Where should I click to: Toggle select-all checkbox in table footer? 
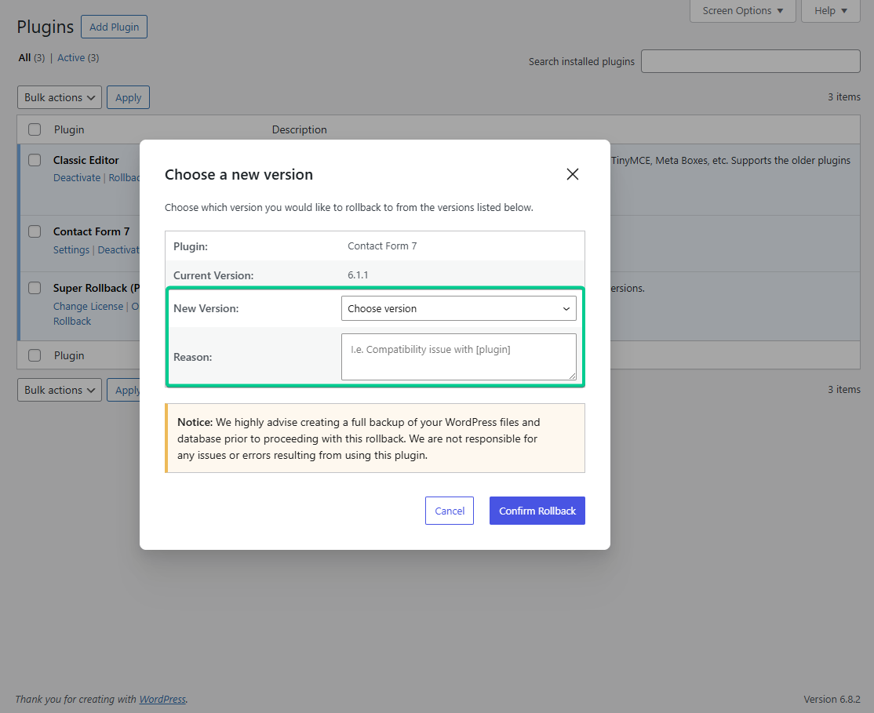point(35,355)
